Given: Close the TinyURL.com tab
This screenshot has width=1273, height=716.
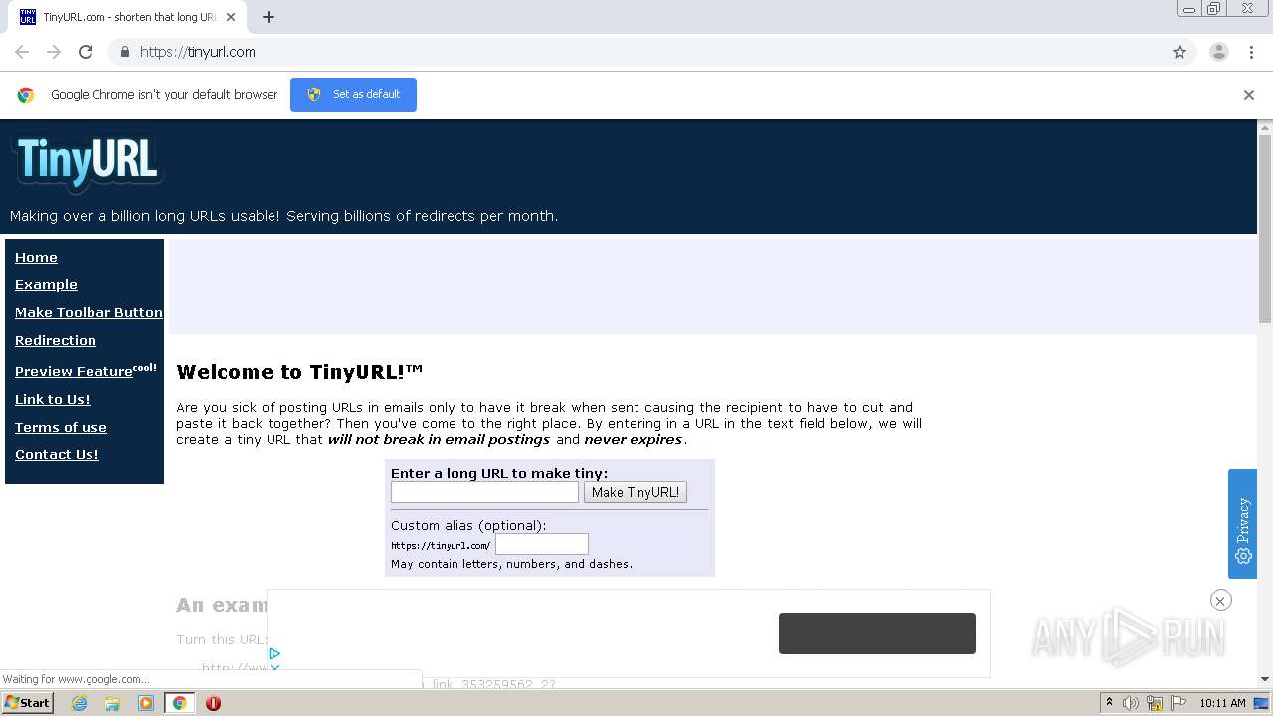Looking at the screenshot, I should (x=230, y=17).
